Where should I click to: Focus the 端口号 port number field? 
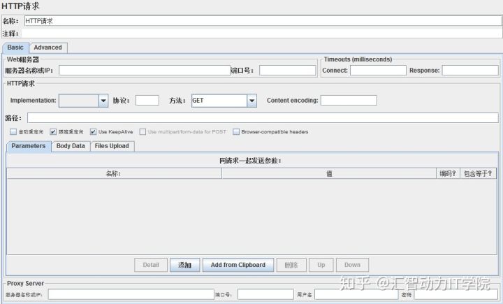point(287,71)
